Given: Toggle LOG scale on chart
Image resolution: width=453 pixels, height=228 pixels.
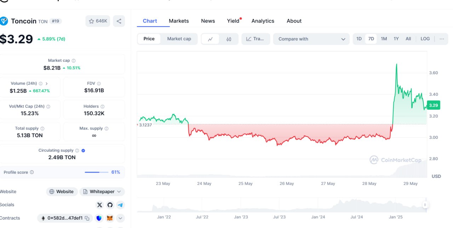Looking at the screenshot, I should [x=425, y=39].
